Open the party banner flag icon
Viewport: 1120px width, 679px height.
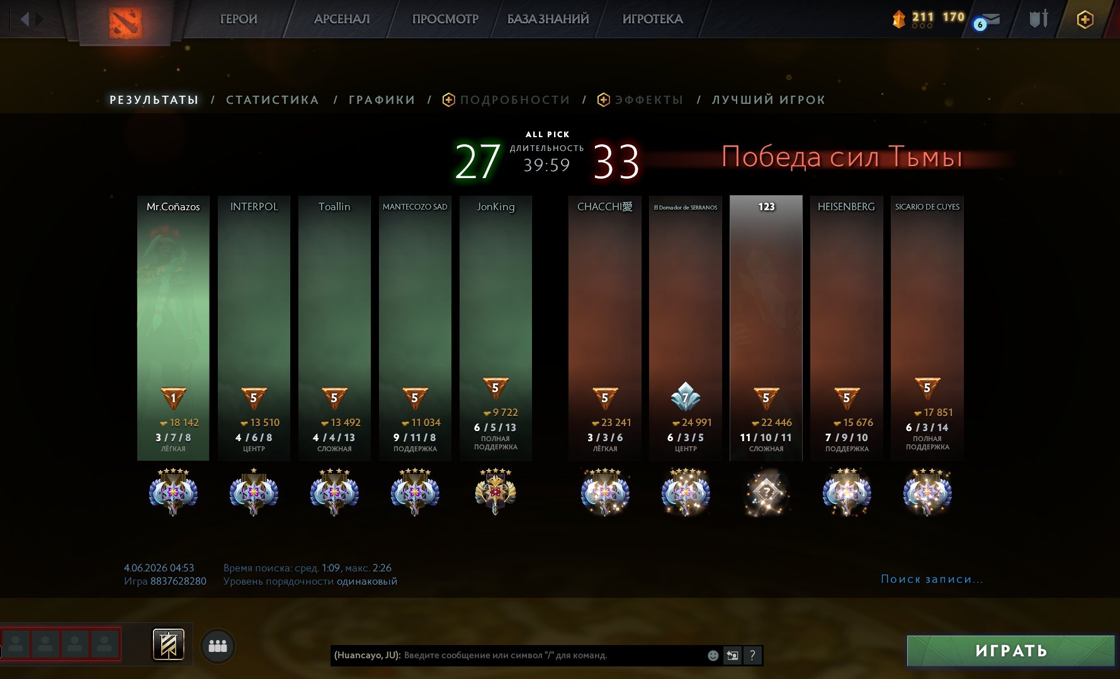[x=169, y=644]
